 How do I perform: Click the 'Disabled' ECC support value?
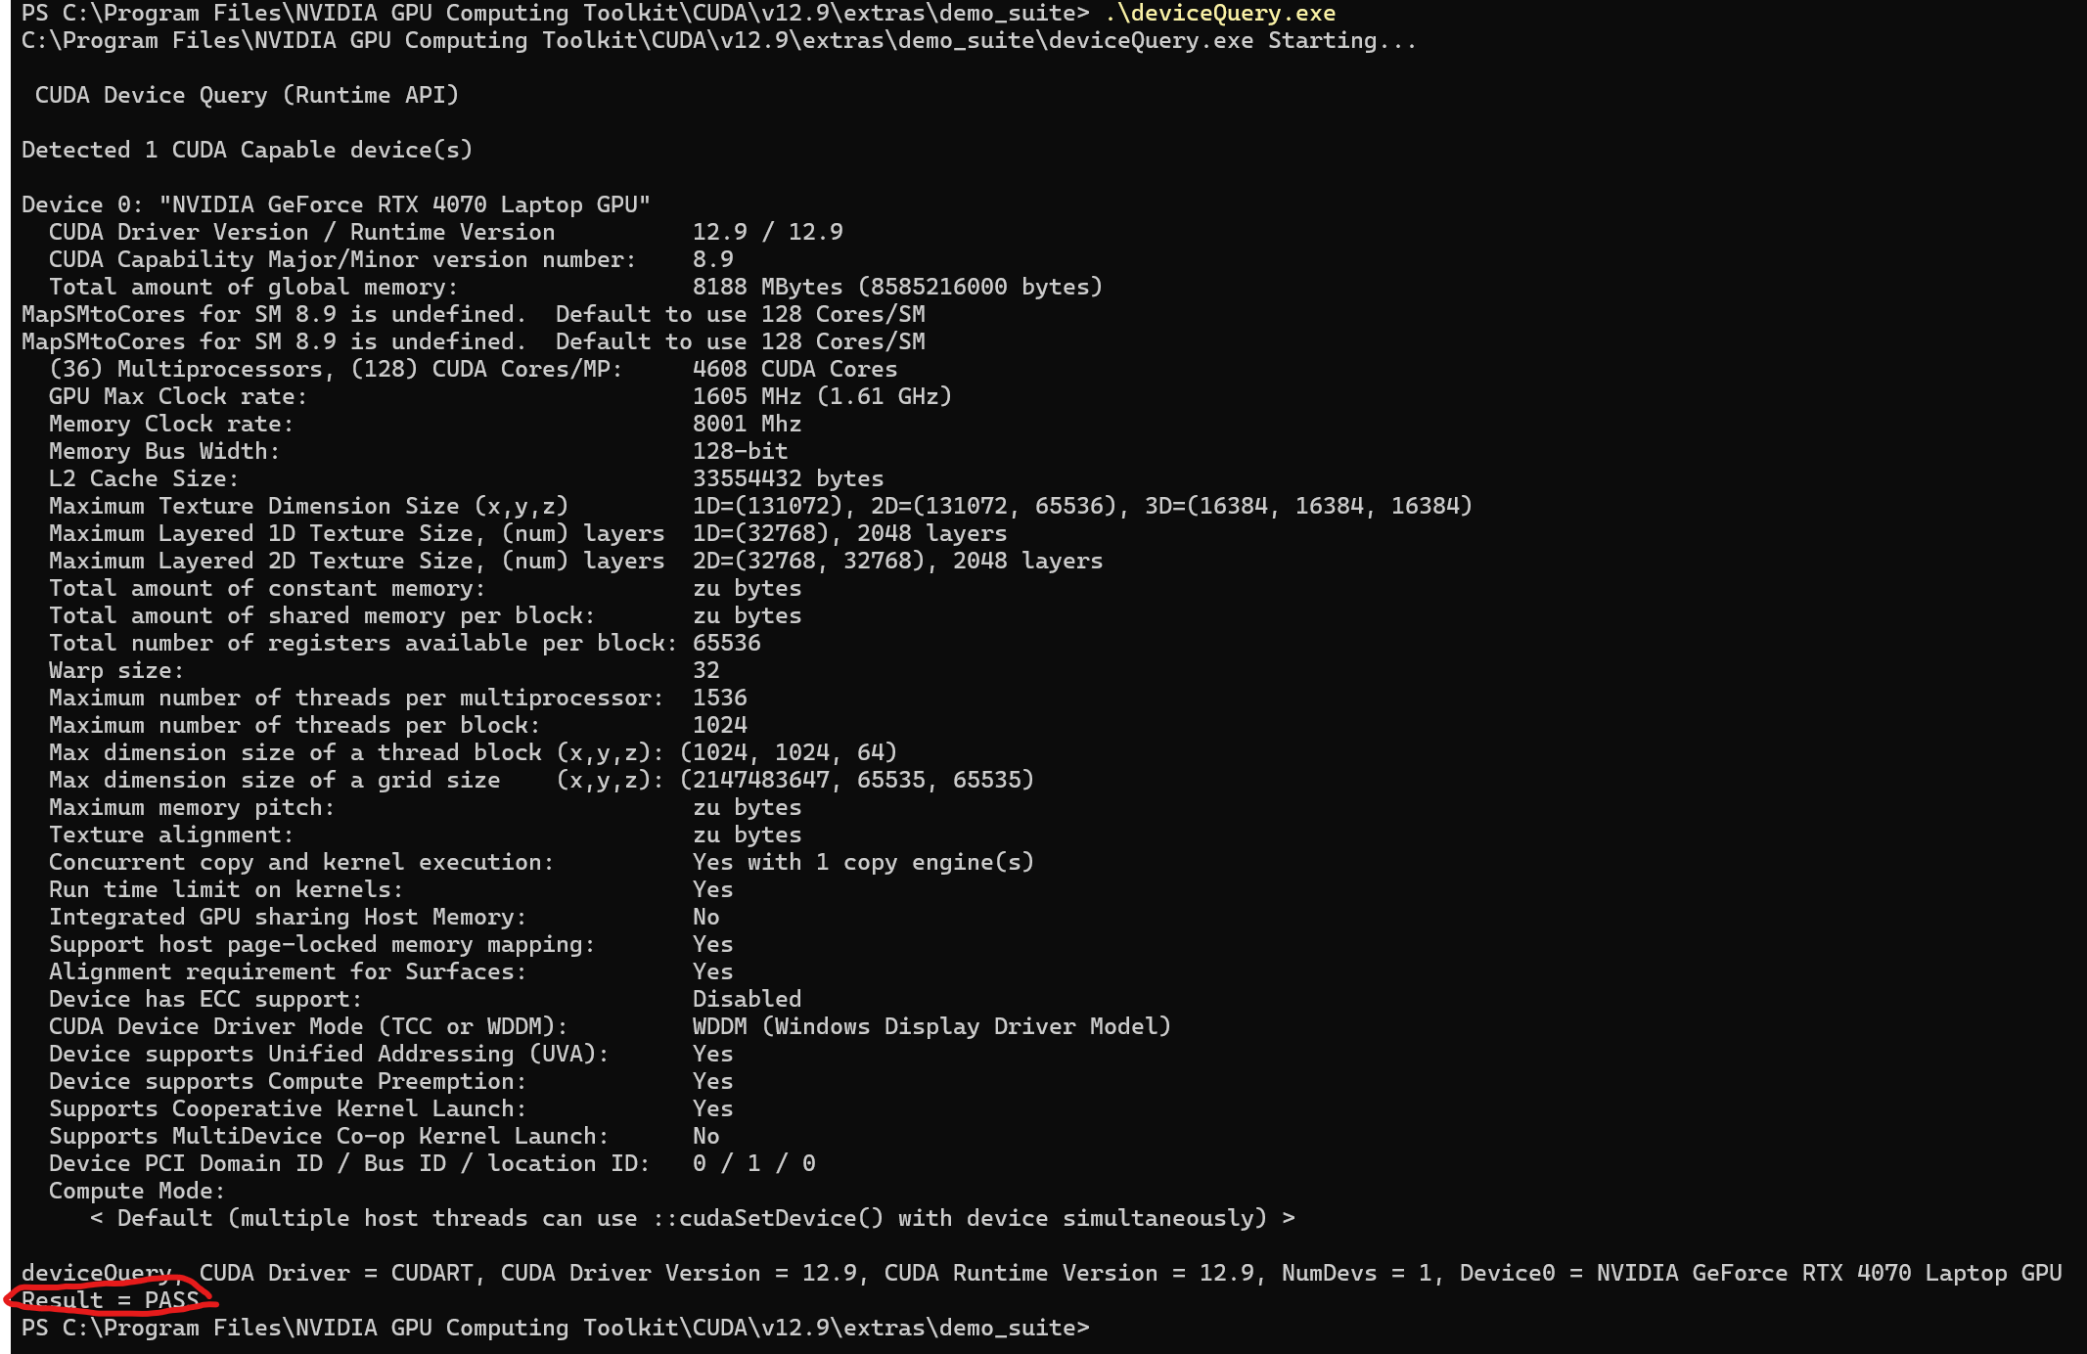(747, 1000)
